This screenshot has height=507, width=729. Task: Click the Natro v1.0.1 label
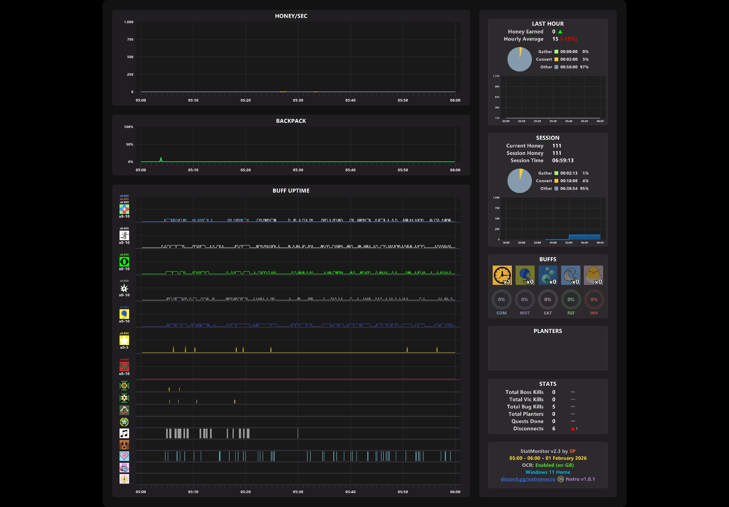pyautogui.click(x=580, y=479)
